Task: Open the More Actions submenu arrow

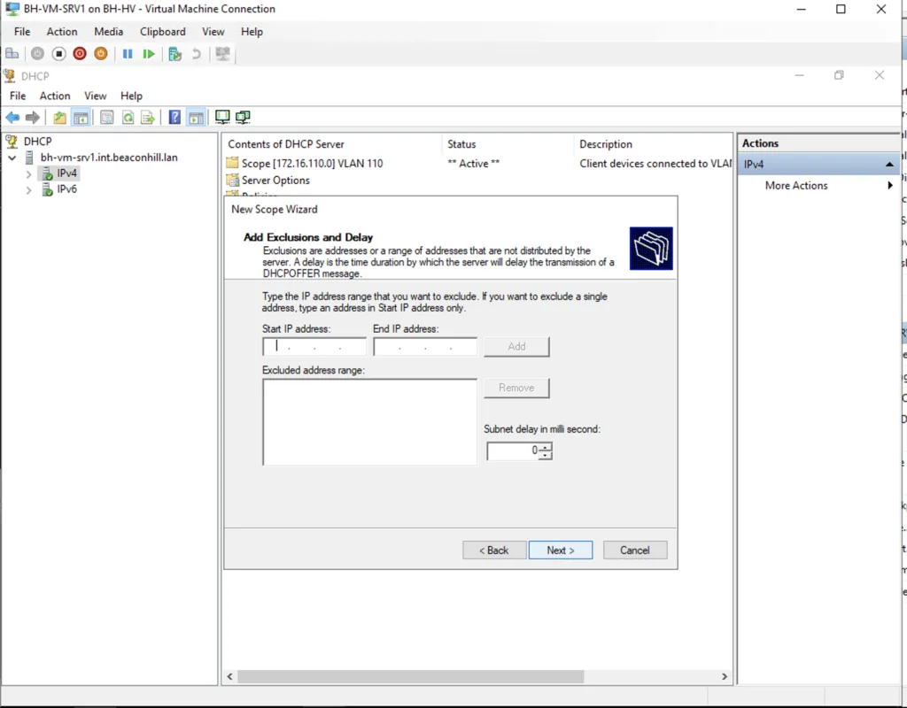Action: coord(890,186)
